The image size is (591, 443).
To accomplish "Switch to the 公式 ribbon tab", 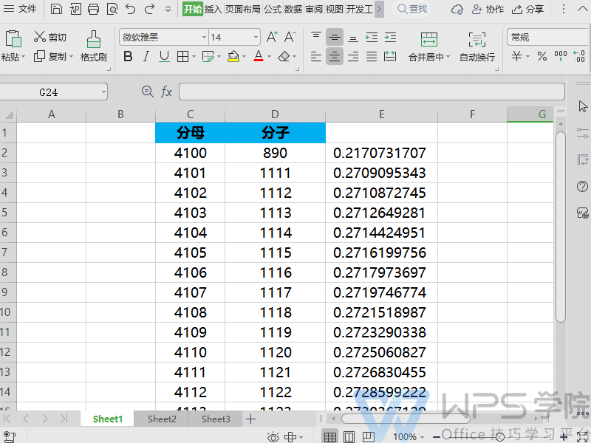I will point(273,9).
